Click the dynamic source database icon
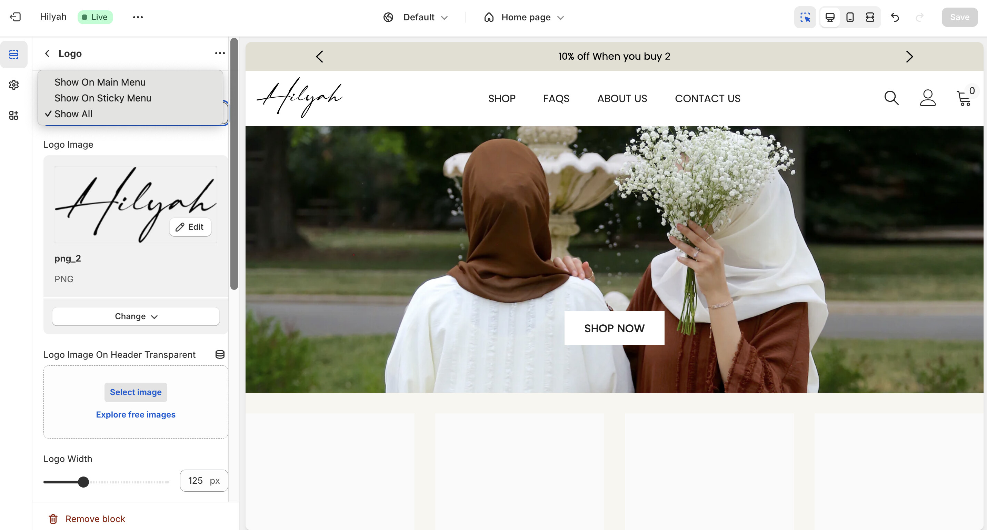The height and width of the screenshot is (530, 987). [x=220, y=354]
